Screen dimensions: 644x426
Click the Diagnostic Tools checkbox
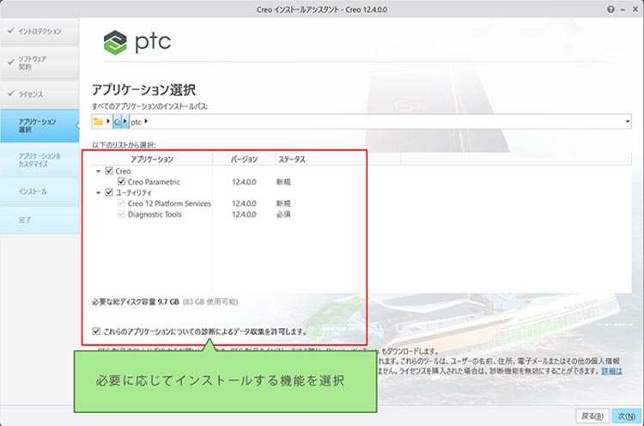coord(121,214)
